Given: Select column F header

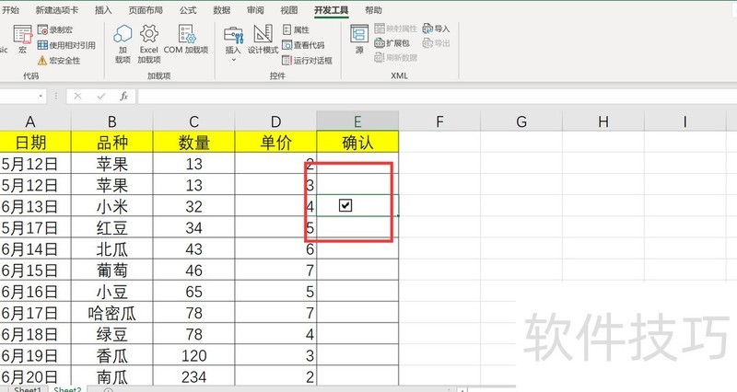Looking at the screenshot, I should coord(439,121).
